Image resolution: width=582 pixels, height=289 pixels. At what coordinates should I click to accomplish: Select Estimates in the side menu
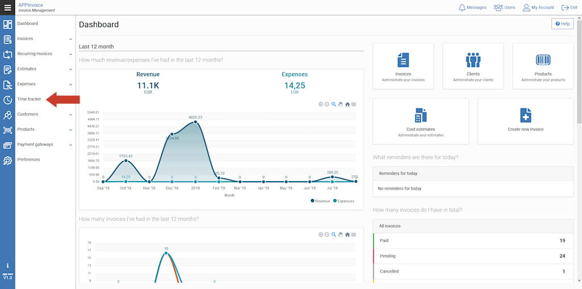tap(27, 69)
